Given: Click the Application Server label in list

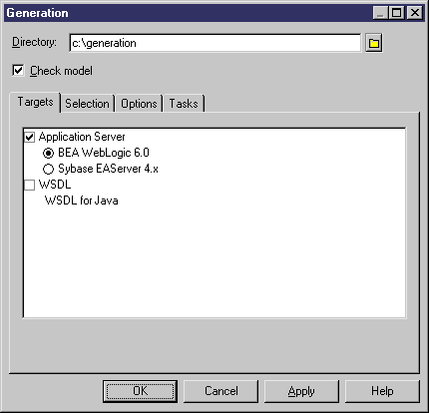Looking at the screenshot, I should pyautogui.click(x=82, y=137).
